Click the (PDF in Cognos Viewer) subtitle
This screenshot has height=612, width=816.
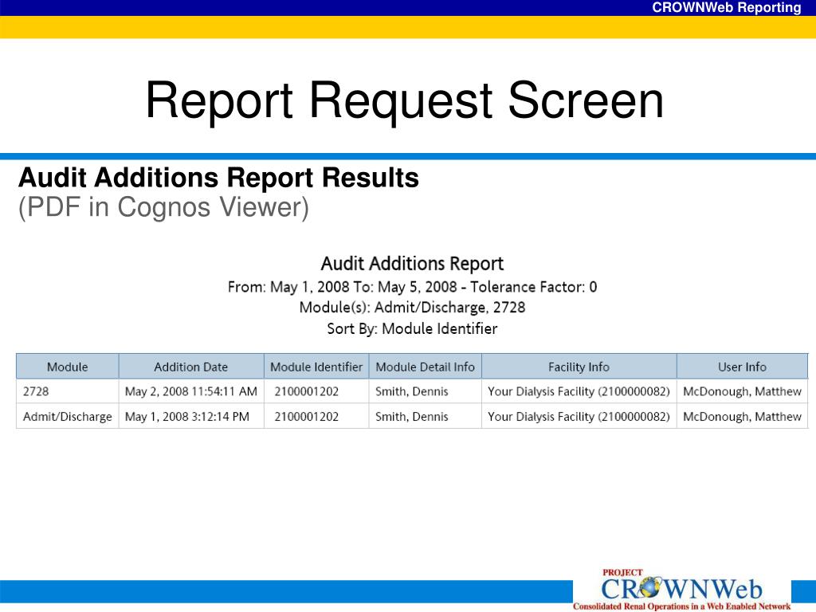(x=163, y=207)
